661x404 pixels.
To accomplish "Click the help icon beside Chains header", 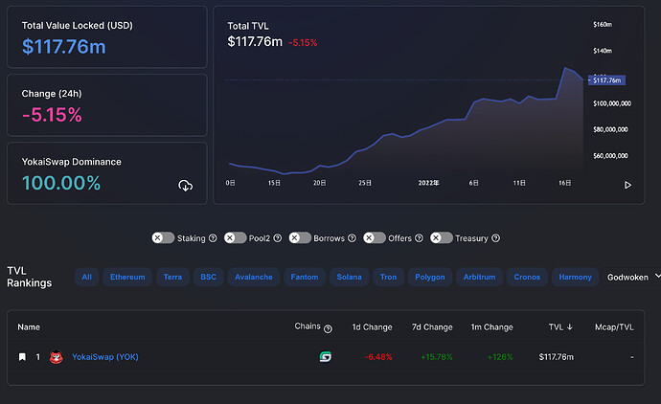I will [328, 329].
